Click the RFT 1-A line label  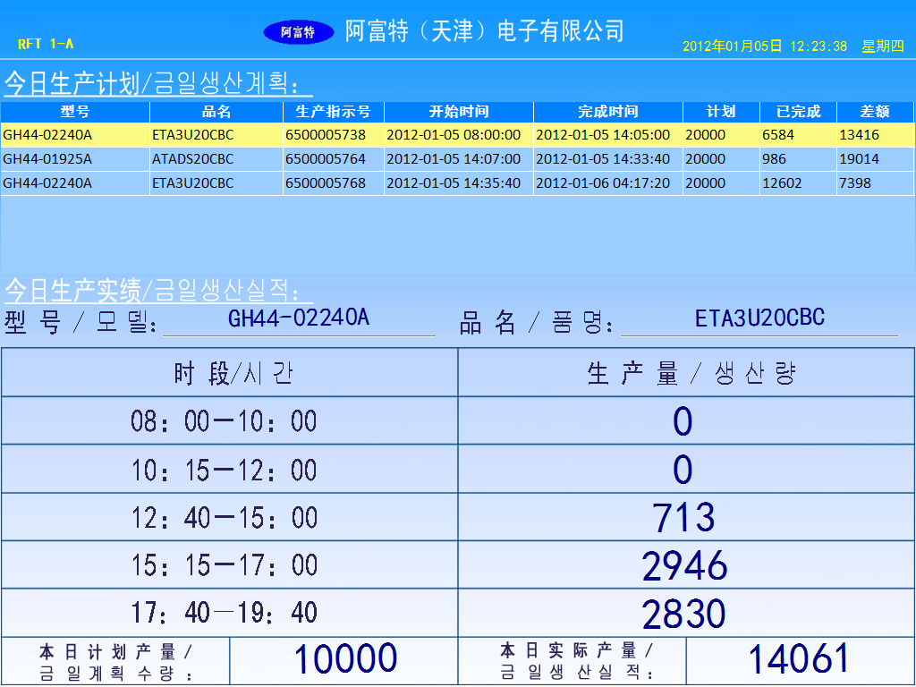click(x=46, y=44)
